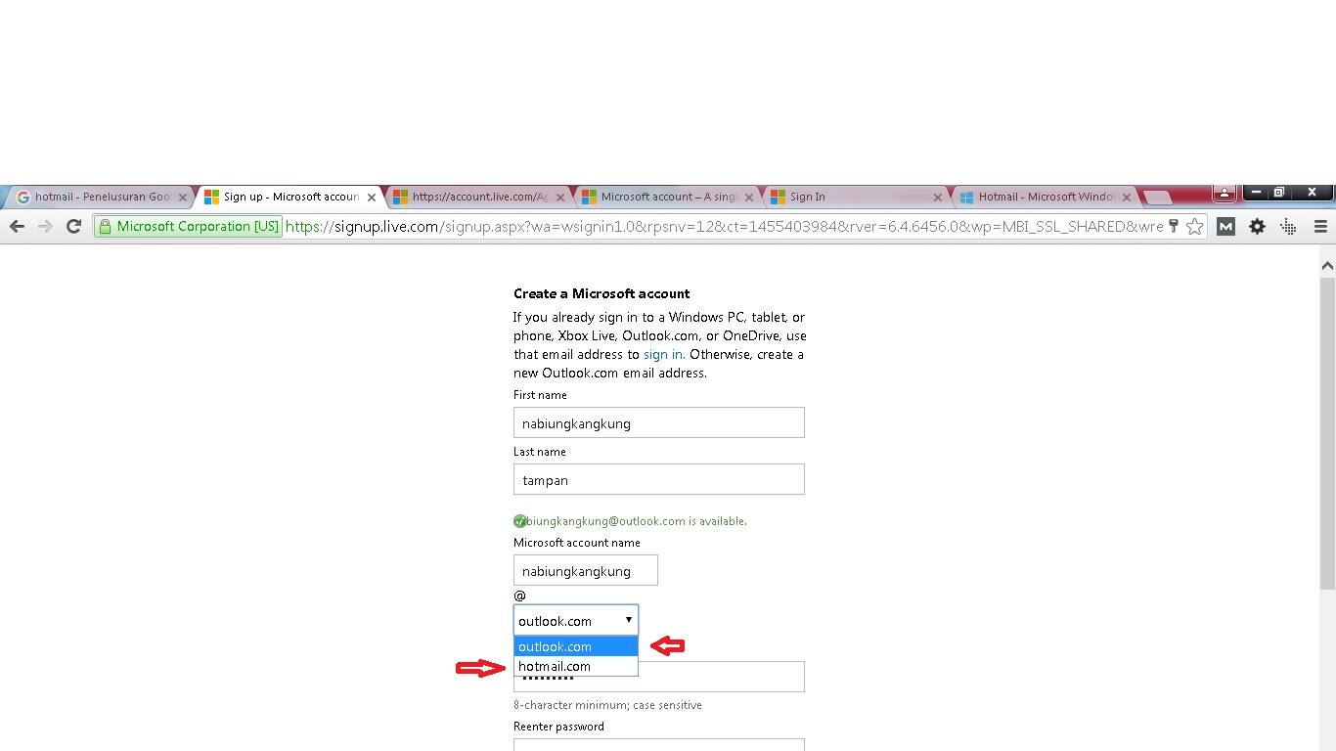
Task: Click the Microsoft Corporation security padlock badge
Action: (189, 226)
